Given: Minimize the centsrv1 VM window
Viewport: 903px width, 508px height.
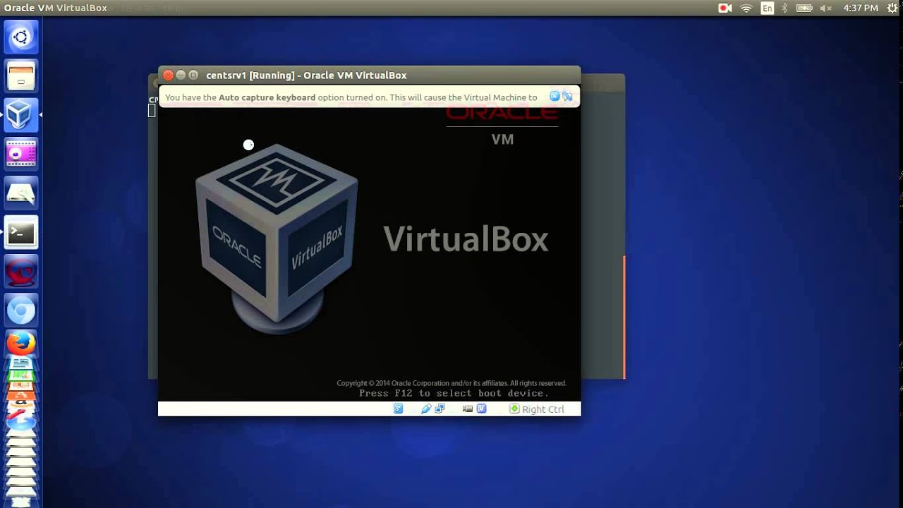Looking at the screenshot, I should click(181, 75).
